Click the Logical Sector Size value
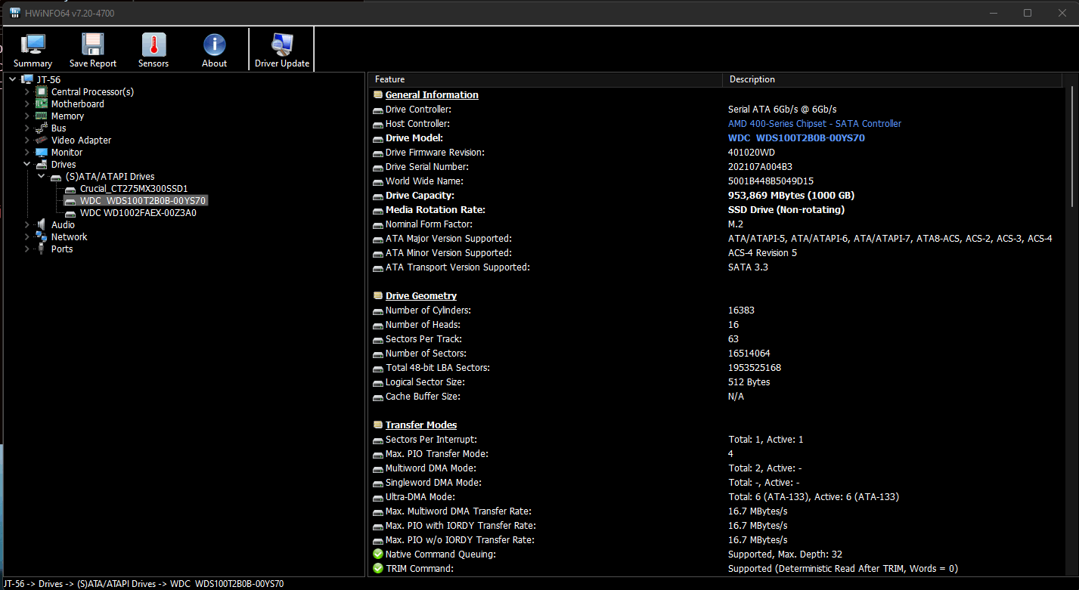Viewport: 1079px width, 590px height. tap(749, 381)
